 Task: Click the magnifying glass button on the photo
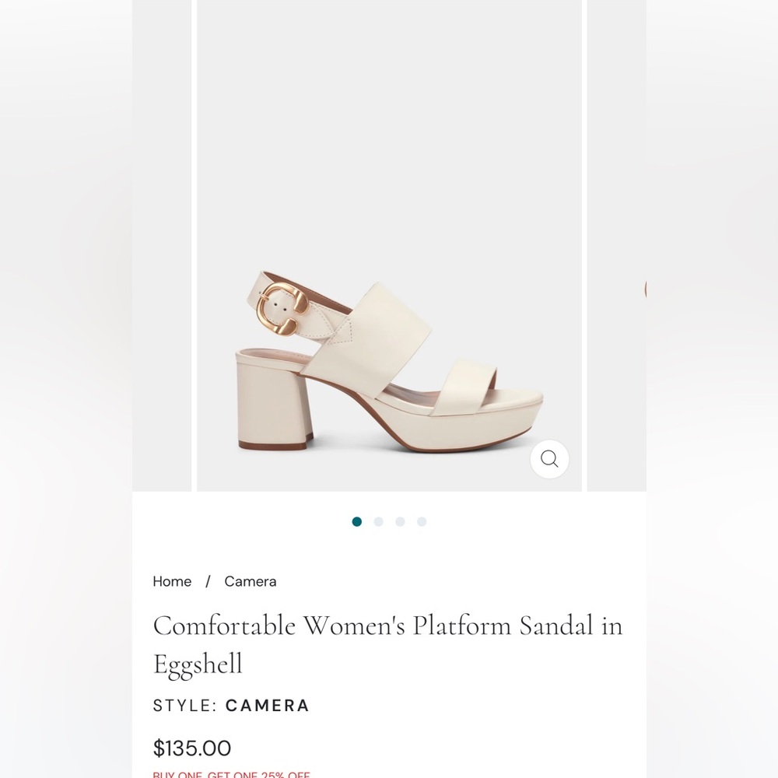coord(550,459)
